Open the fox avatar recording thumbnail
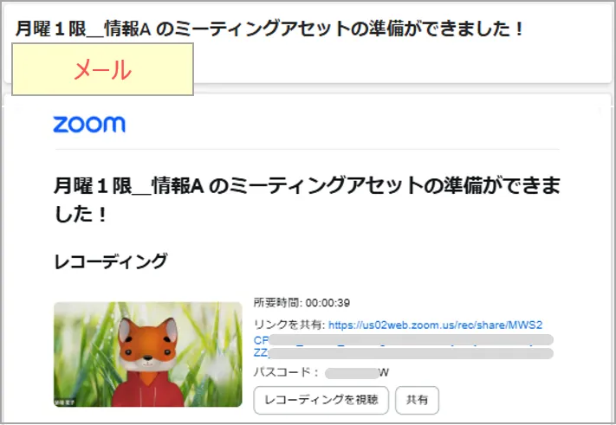The width and height of the screenshot is (616, 425). [147, 354]
